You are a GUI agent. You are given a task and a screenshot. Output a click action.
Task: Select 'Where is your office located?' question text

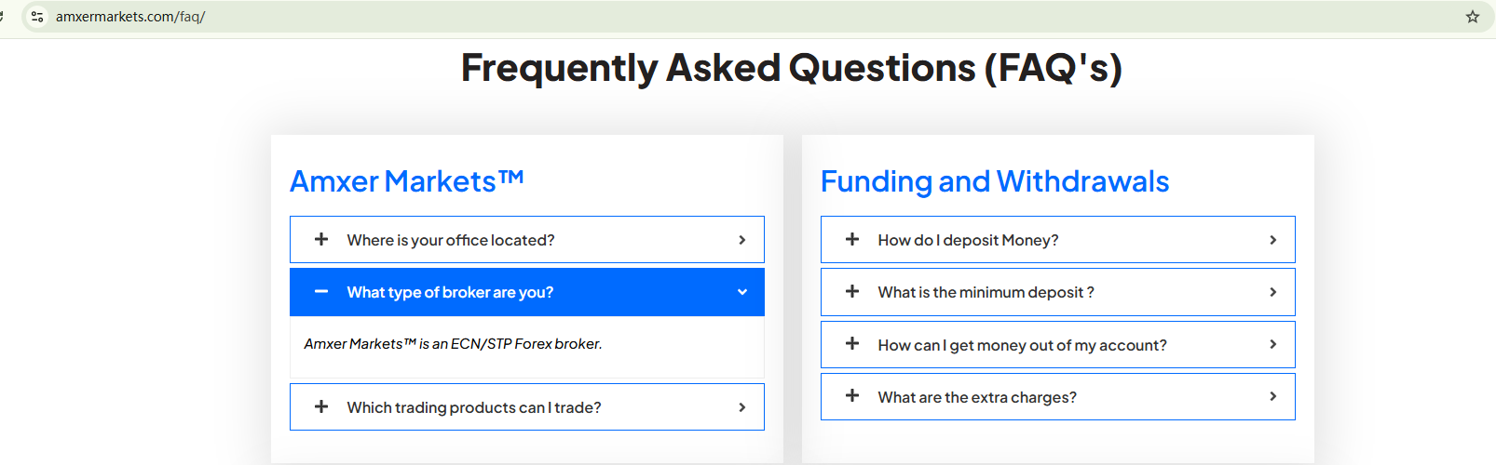click(x=451, y=240)
